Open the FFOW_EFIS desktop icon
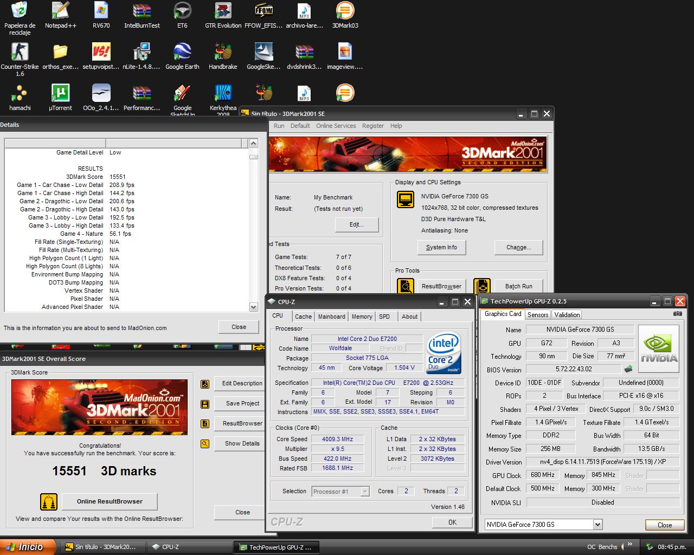 (x=264, y=15)
